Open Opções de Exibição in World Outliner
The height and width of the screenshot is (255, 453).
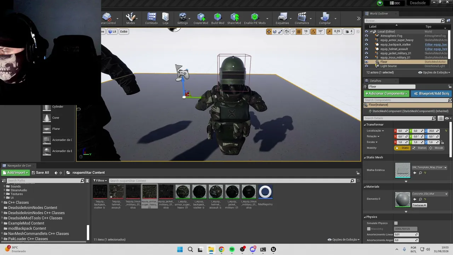pyautogui.click(x=434, y=73)
